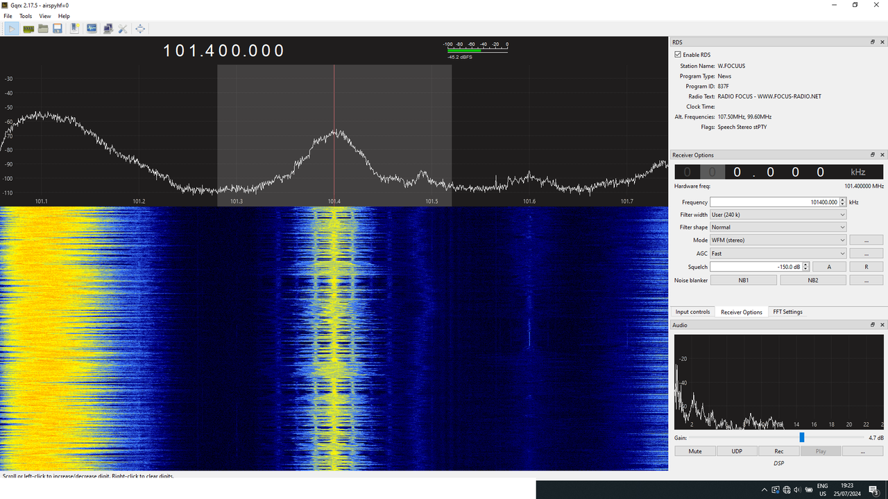Click the signal level dBFS meter
The image size is (888, 499).
[x=477, y=49]
